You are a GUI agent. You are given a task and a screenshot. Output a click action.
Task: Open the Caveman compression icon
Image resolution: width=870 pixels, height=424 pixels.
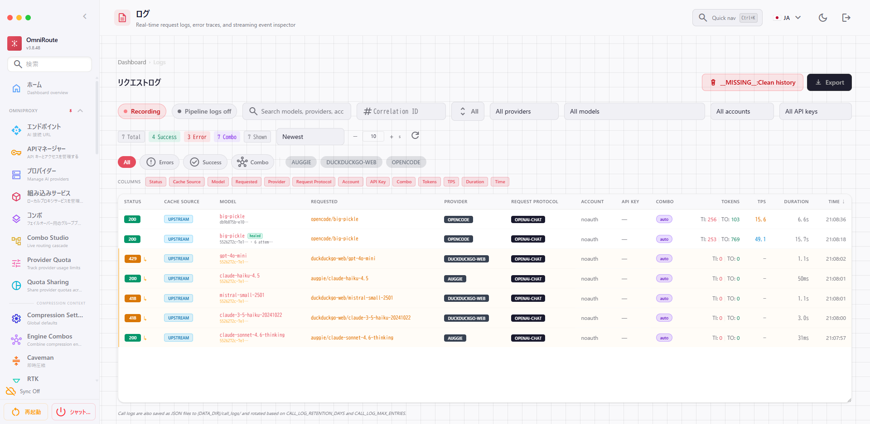pos(16,361)
